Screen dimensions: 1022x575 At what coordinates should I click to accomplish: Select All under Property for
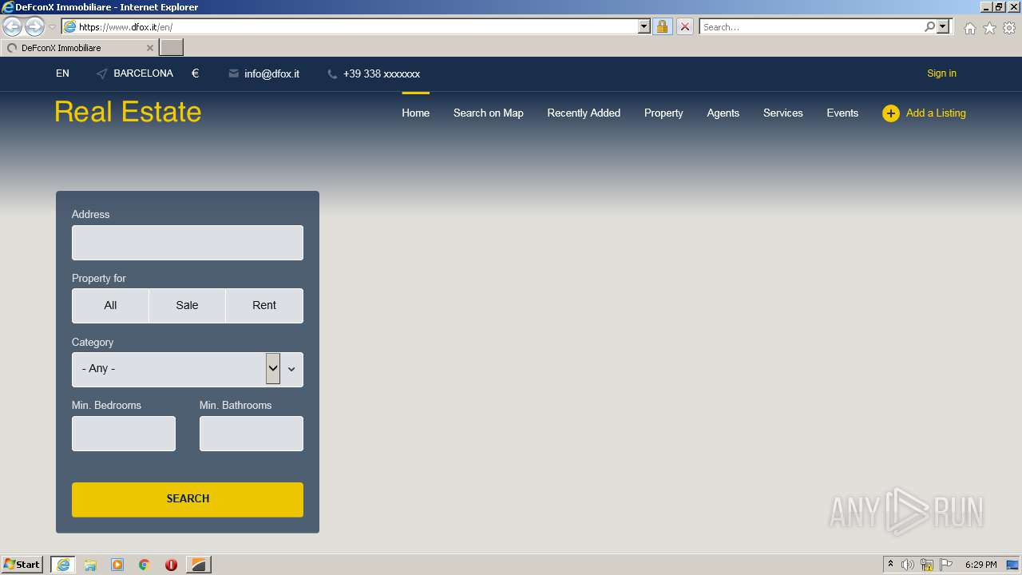click(x=110, y=306)
